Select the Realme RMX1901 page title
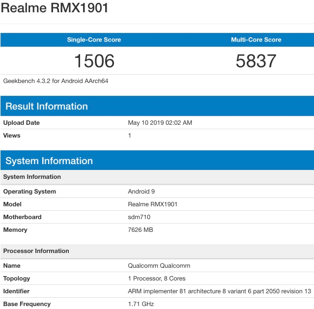 pyautogui.click(x=55, y=8)
